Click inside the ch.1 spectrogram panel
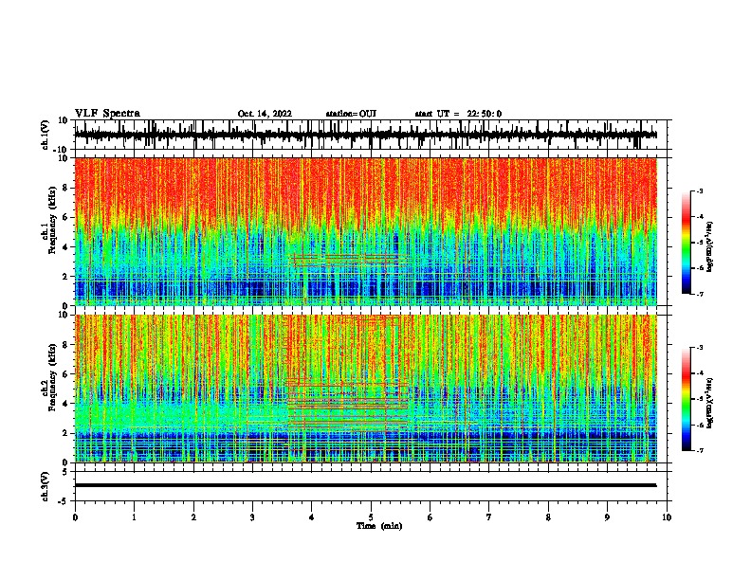The image size is (751, 580). [366, 231]
